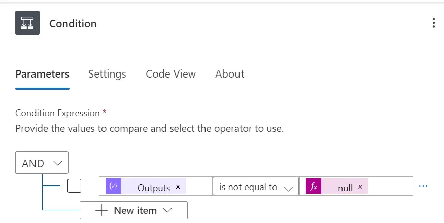Image resolution: width=444 pixels, height=223 pixels.
Task: Tick the condition row checkbox
Action: (74, 186)
